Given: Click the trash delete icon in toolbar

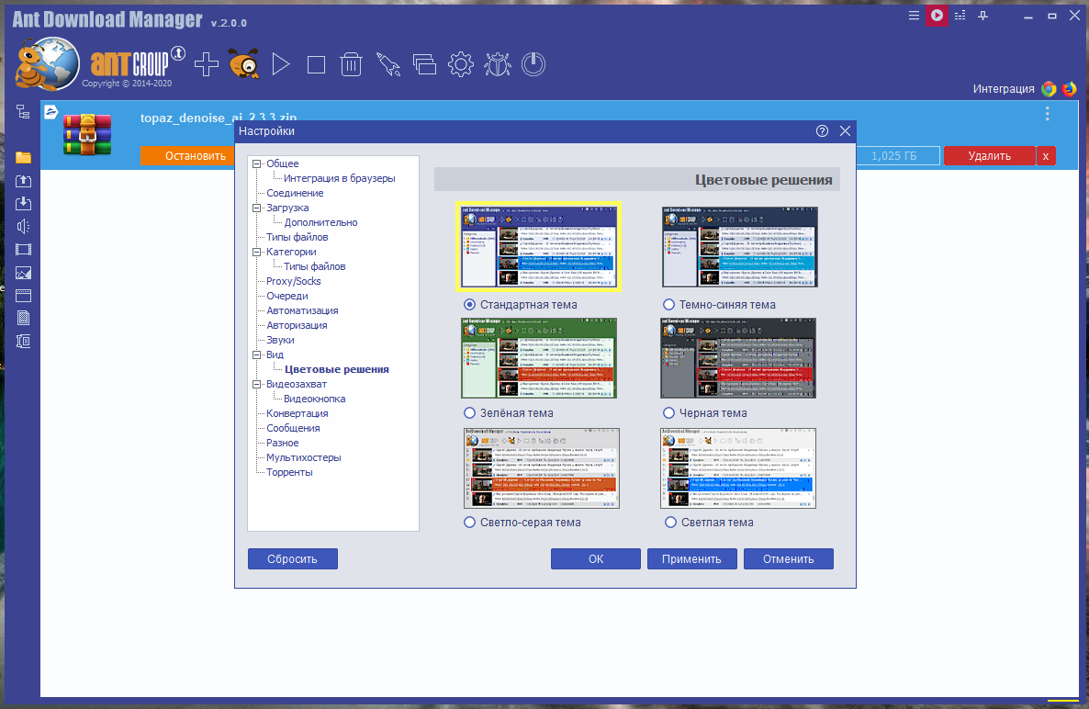Looking at the screenshot, I should [352, 64].
